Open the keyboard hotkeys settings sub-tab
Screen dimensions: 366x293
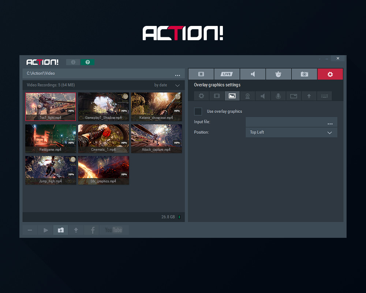(324, 96)
